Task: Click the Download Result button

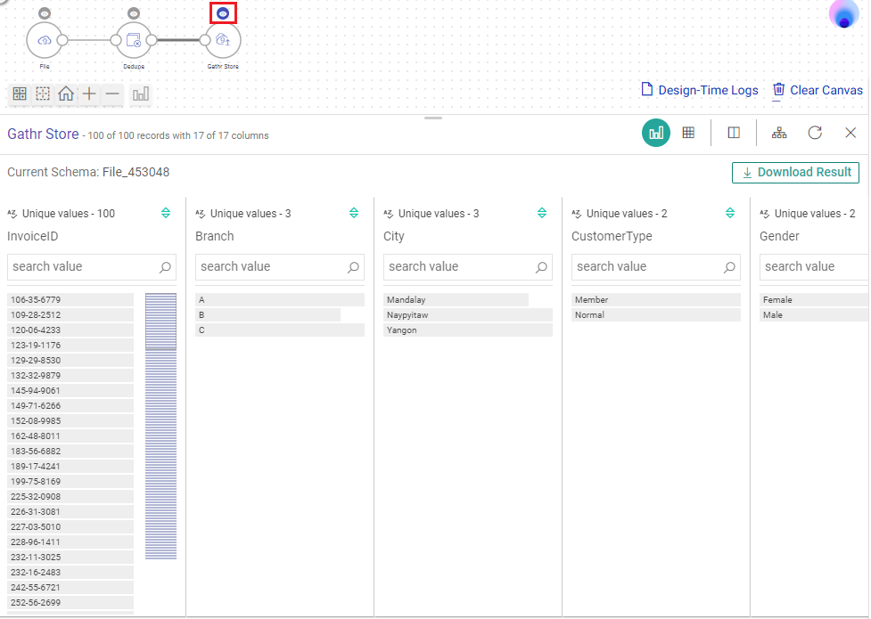Action: click(795, 172)
